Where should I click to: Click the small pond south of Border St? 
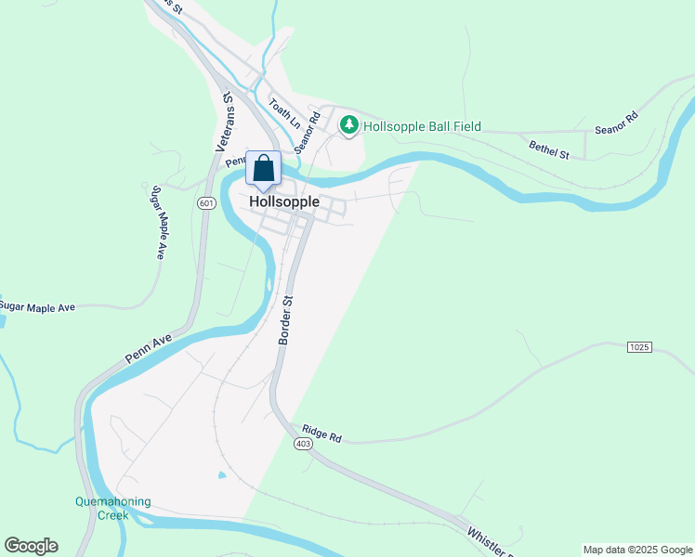(x=222, y=475)
